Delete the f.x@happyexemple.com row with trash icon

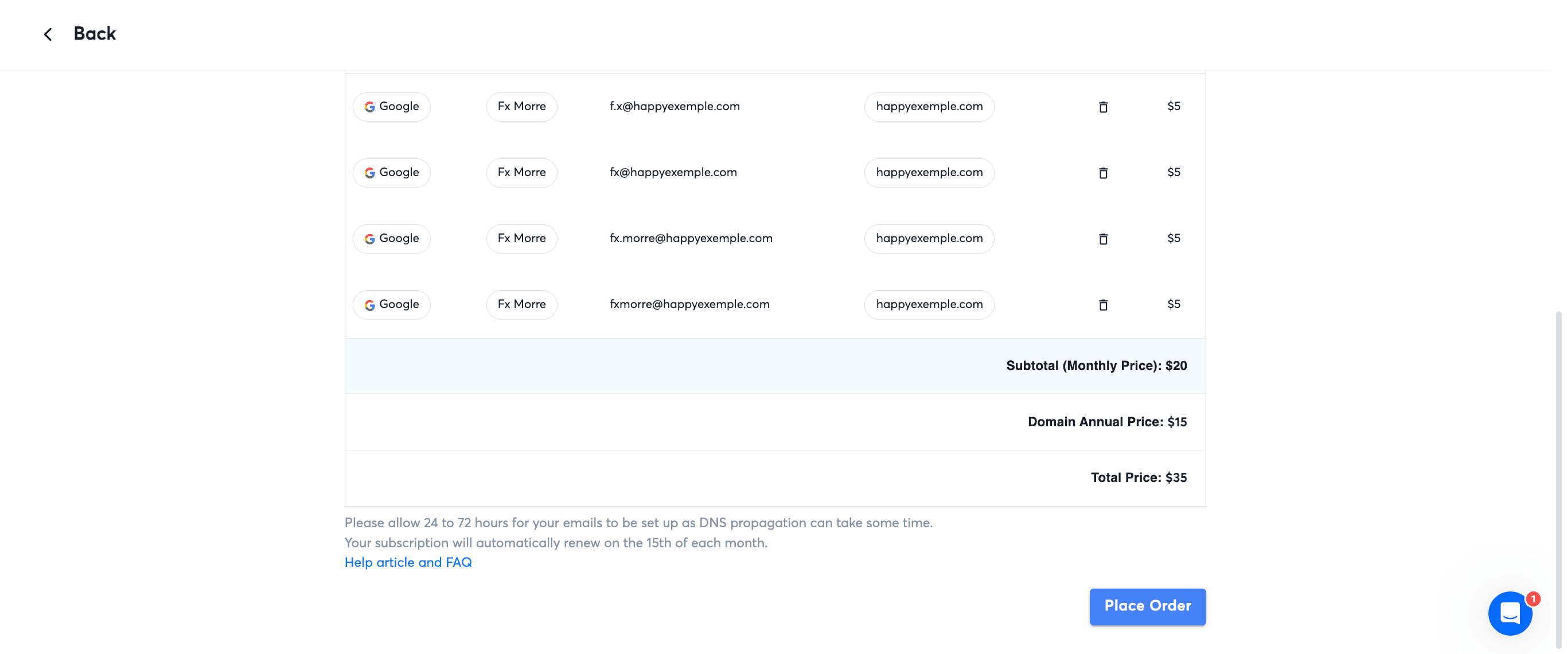1103,107
